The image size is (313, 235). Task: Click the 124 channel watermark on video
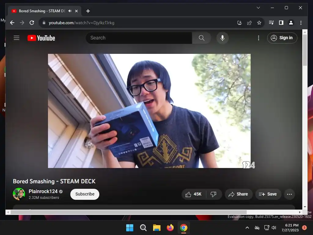point(248,165)
